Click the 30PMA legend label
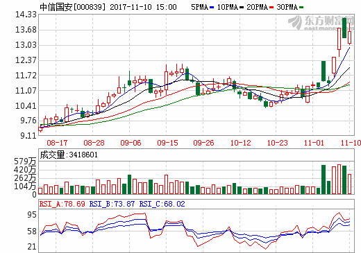Image resolution: width=361 pixels, height=253 pixels. [x=287, y=7]
